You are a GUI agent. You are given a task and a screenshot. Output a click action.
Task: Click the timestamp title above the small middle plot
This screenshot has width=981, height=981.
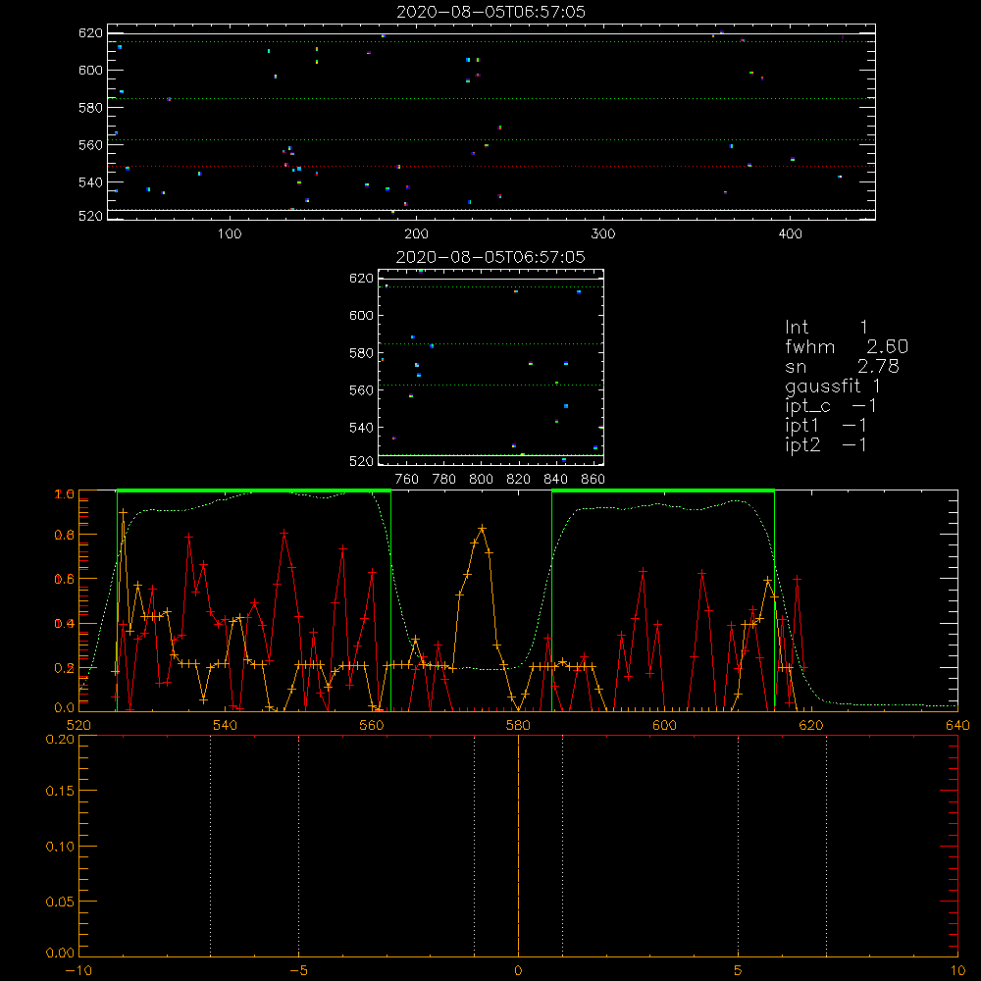[x=490, y=257]
